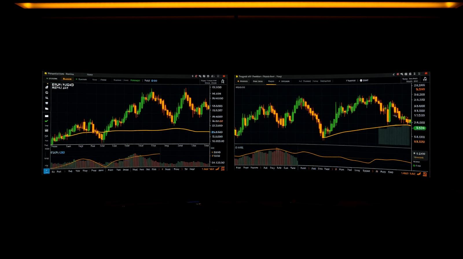Open the home icon at left window's top right

tap(223, 82)
